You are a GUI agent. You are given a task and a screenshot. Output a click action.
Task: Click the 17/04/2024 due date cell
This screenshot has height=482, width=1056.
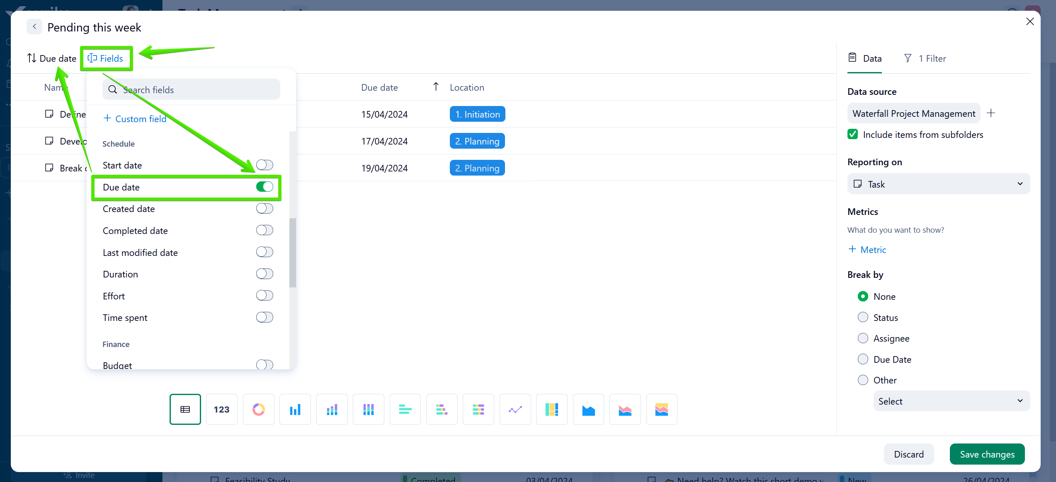[384, 141]
